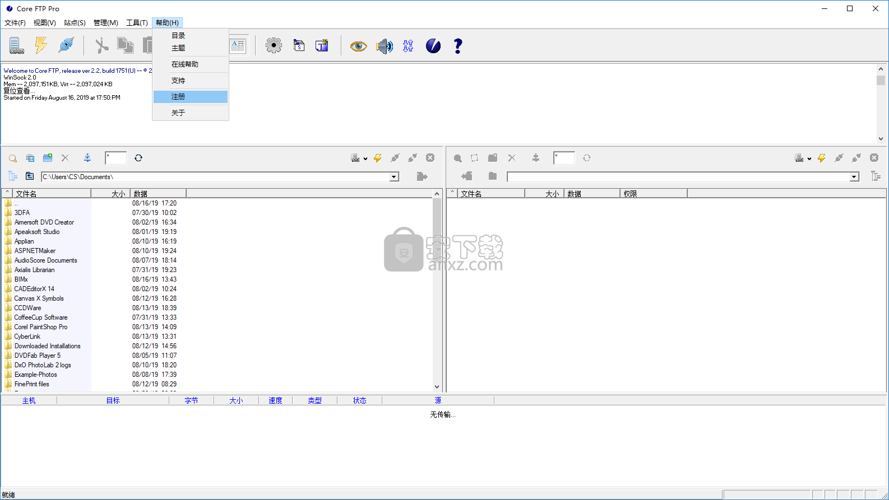Click the local panel save/print icon
Image resolution: width=889 pixels, height=500 pixels.
(30, 158)
